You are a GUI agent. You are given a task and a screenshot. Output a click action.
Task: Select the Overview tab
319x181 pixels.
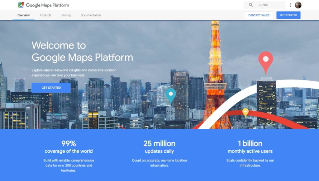23,15
